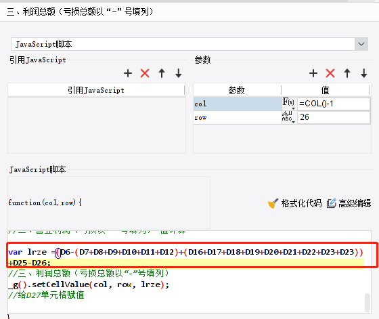Move the 引用JavaScript entry down

[x=179, y=73]
